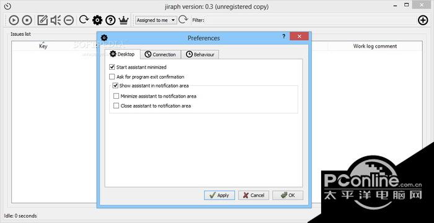
Task: Open the Assigned to me dropdown
Action: 156,20
